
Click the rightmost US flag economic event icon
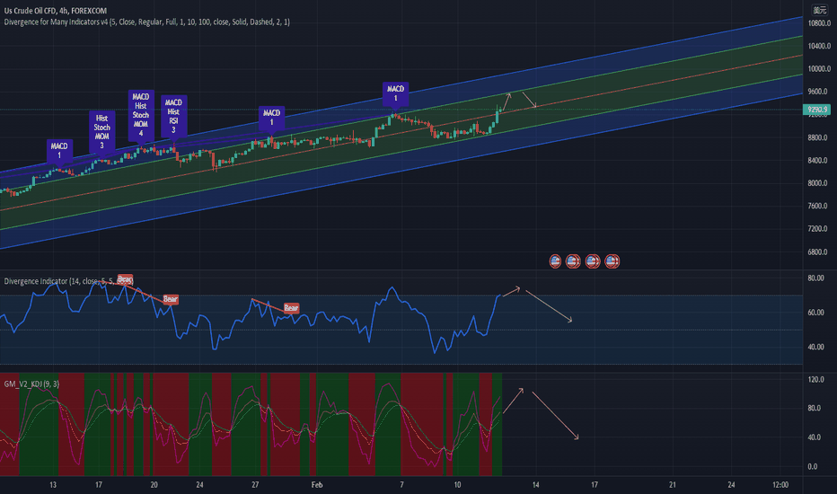pos(612,261)
